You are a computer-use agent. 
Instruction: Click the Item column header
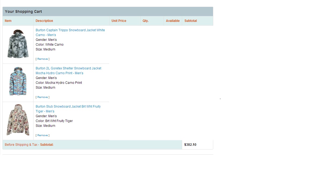click(8, 21)
